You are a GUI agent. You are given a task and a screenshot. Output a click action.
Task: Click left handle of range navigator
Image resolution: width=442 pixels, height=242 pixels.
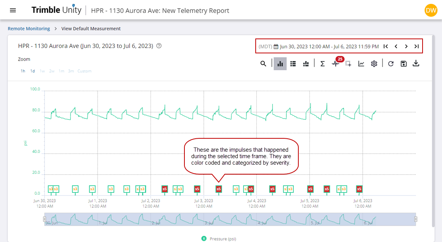coord(45,219)
